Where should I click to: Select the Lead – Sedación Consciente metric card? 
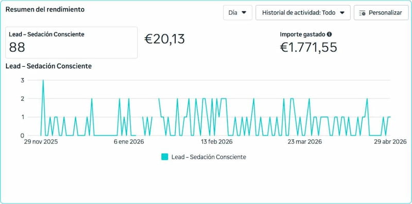coord(72,43)
